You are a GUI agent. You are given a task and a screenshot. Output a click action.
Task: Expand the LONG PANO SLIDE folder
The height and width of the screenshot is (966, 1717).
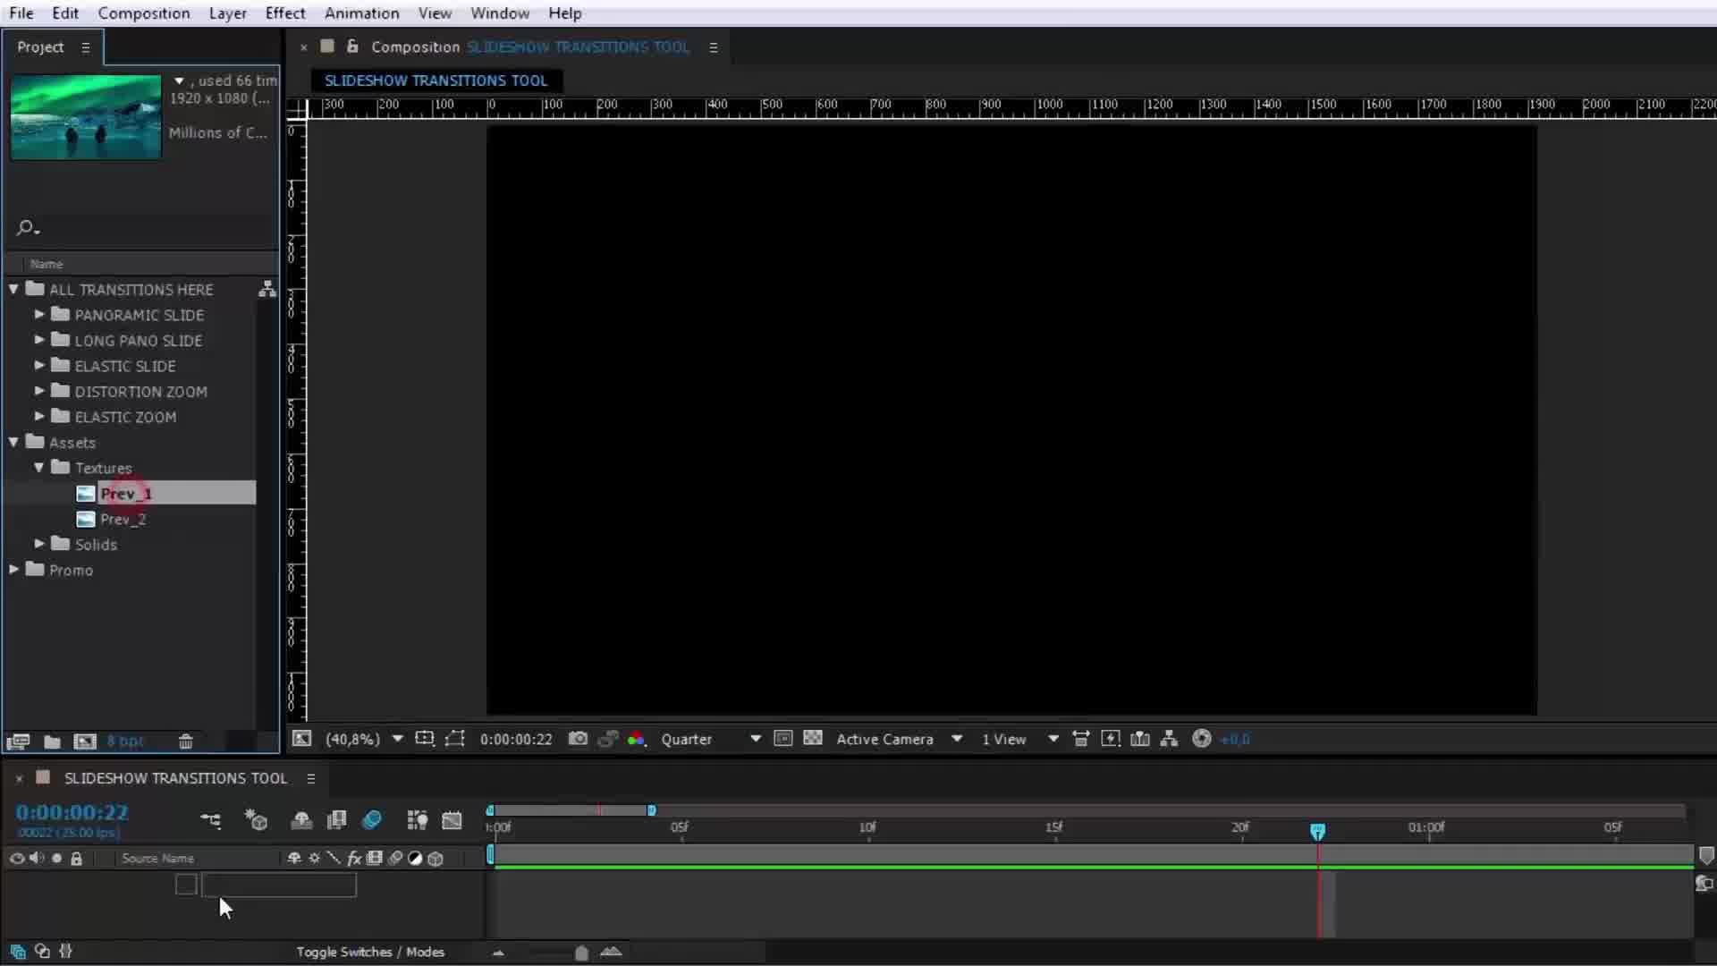39,340
